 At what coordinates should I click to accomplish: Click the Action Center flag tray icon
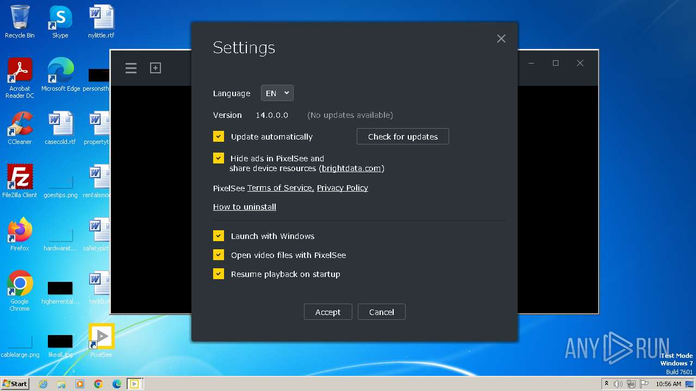pyautogui.click(x=644, y=384)
